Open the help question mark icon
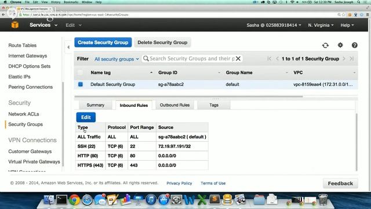The width and height of the screenshot is (371, 209). tap(354, 45)
